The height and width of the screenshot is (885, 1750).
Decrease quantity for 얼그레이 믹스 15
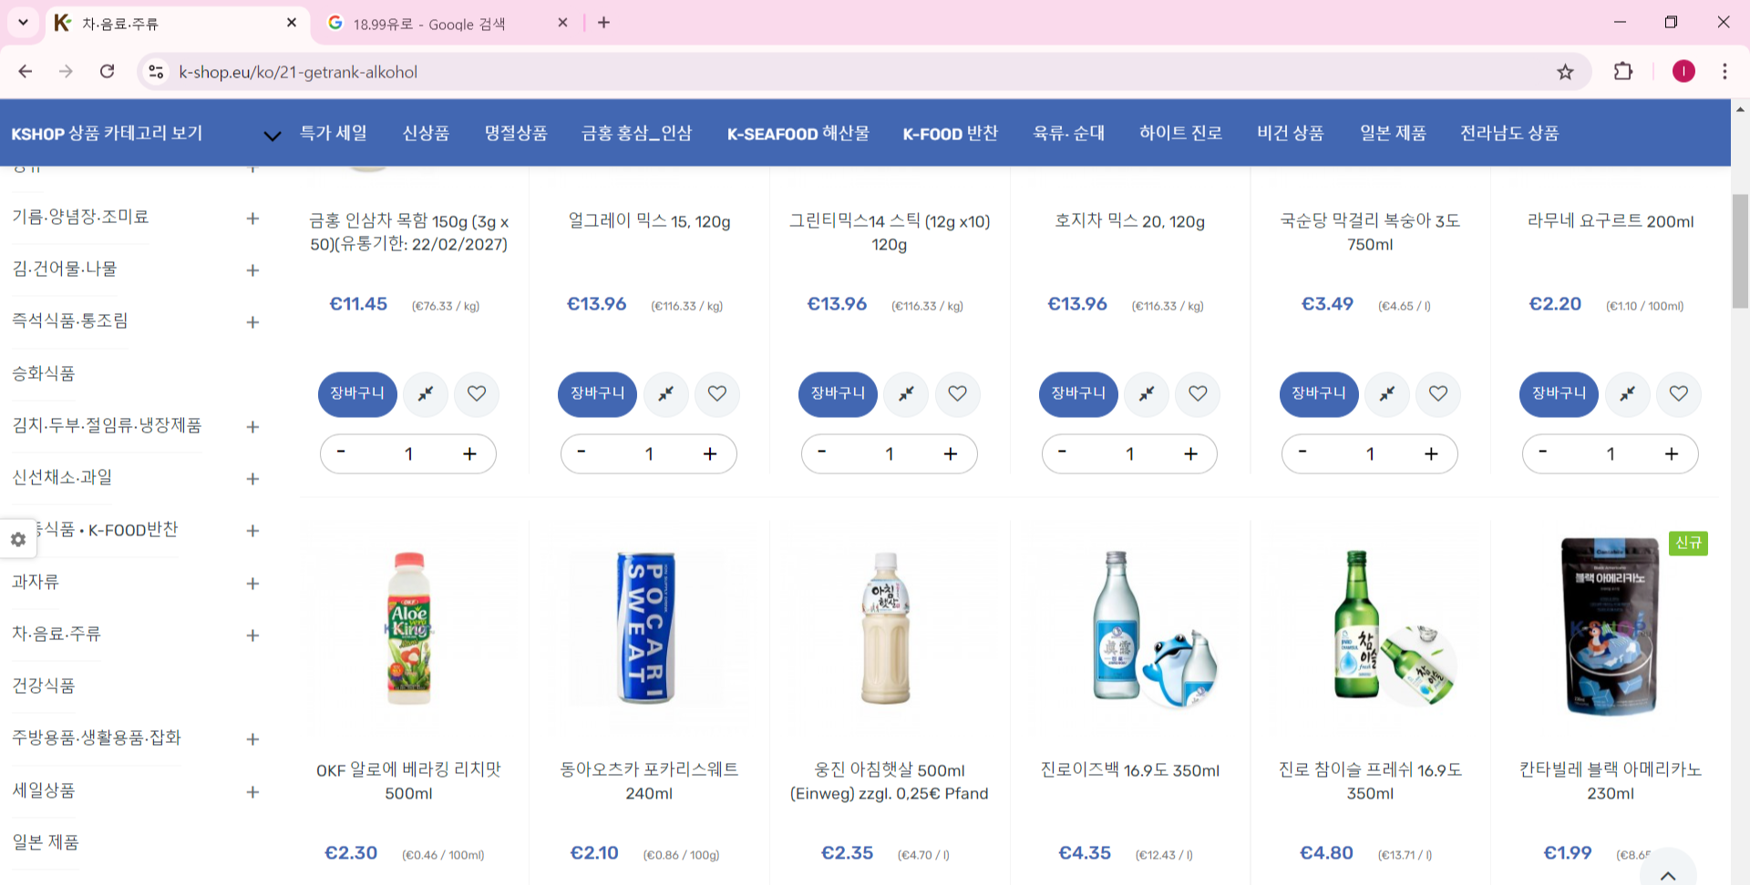pos(582,452)
